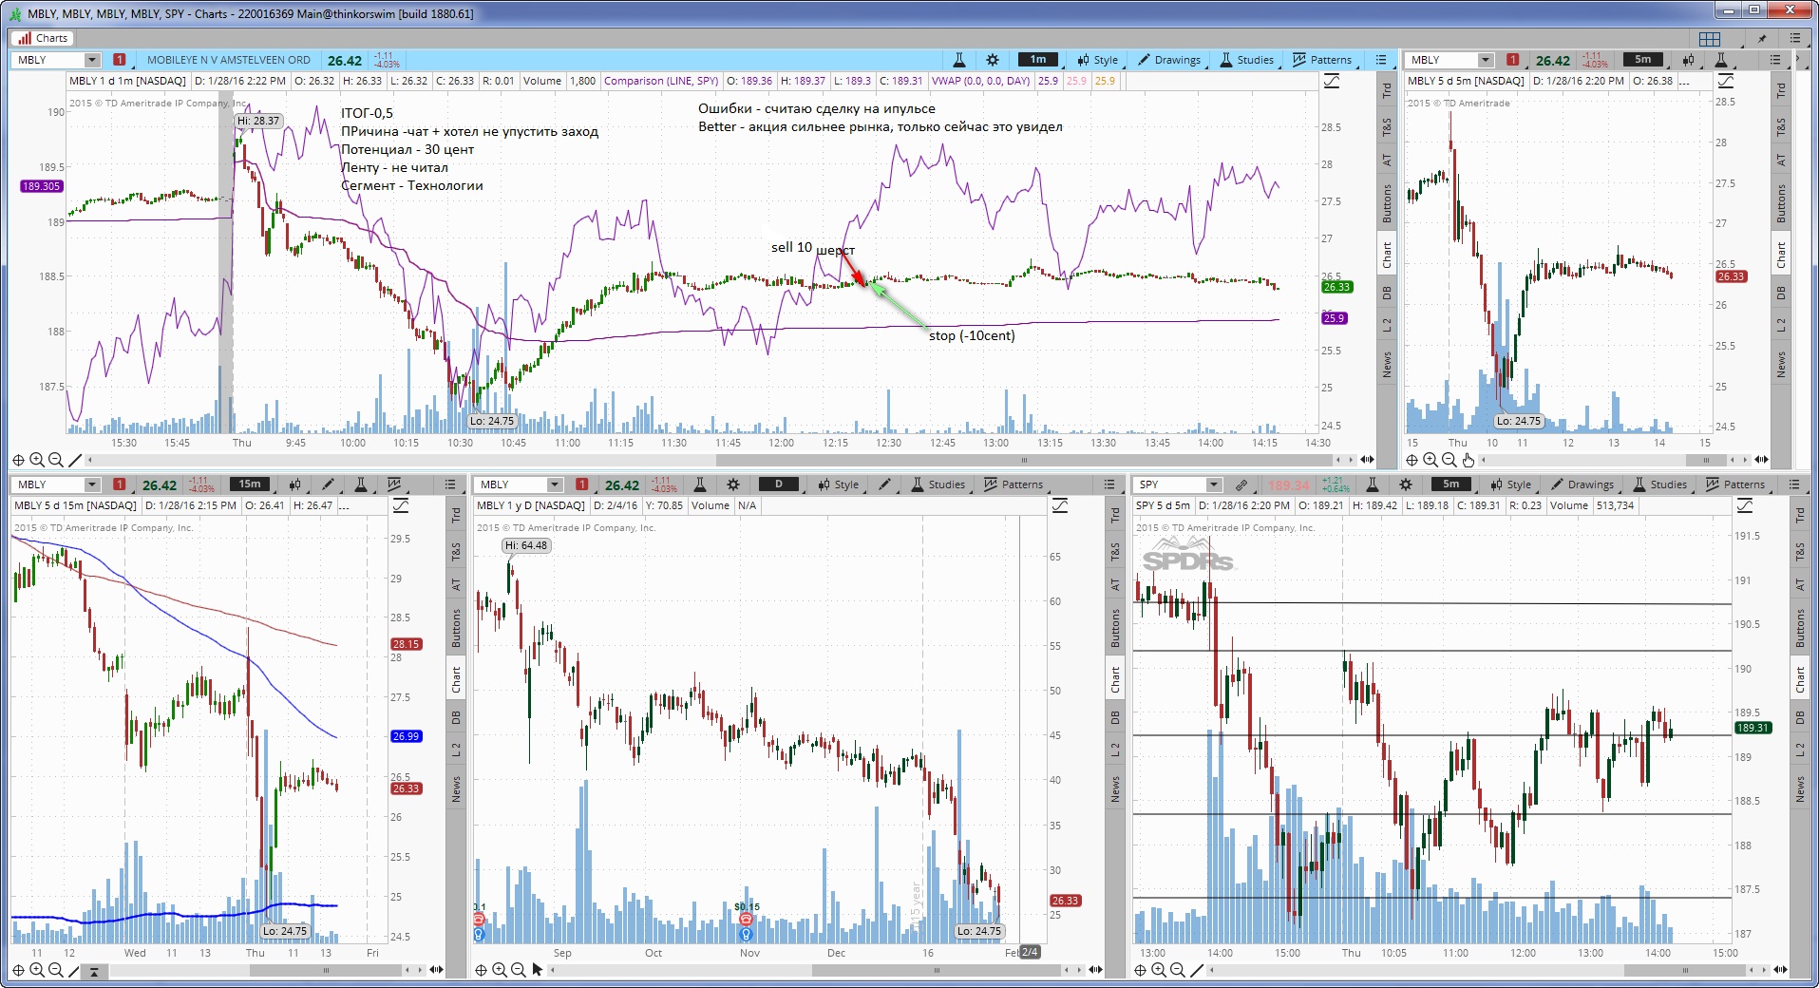Click the 2/4 date label on daily chart
The height and width of the screenshot is (988, 1819).
coord(1030,952)
